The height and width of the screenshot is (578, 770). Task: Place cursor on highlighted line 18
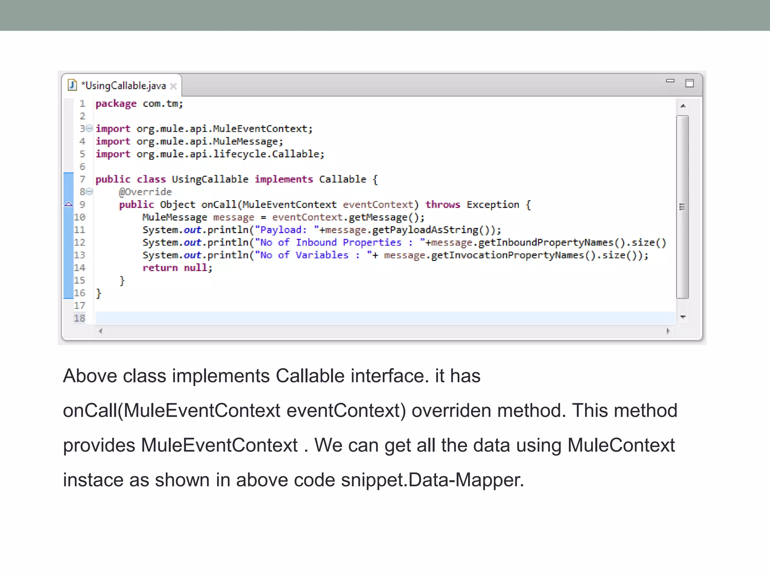tap(385, 318)
